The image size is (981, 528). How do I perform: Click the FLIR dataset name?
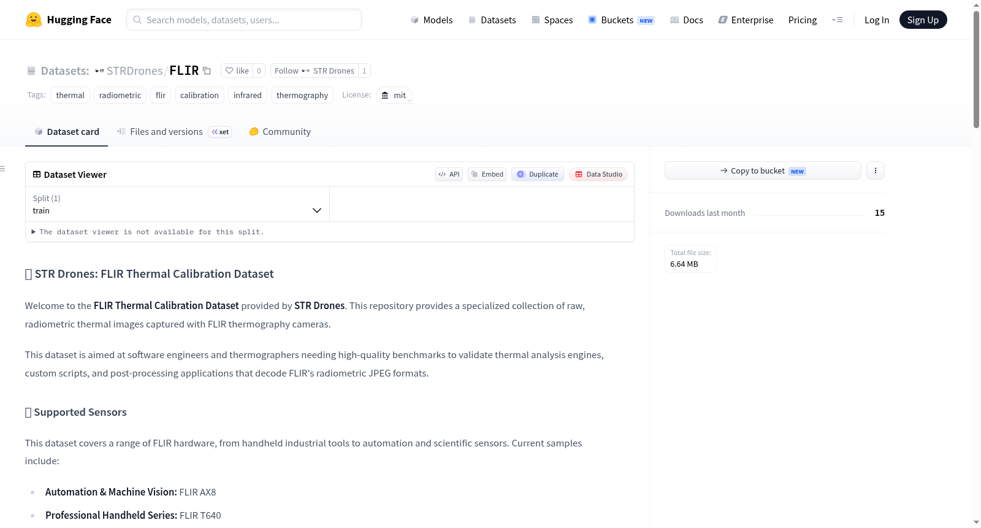click(x=184, y=71)
